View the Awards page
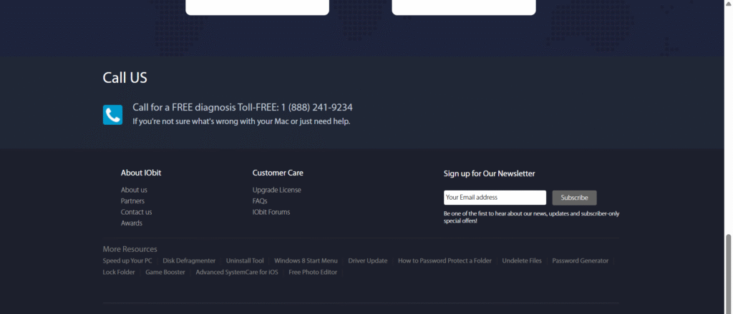The height and width of the screenshot is (314, 733). pos(132,223)
